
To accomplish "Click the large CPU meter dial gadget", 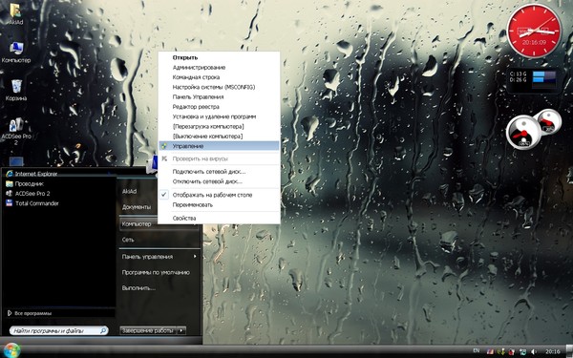I will pos(523,133).
